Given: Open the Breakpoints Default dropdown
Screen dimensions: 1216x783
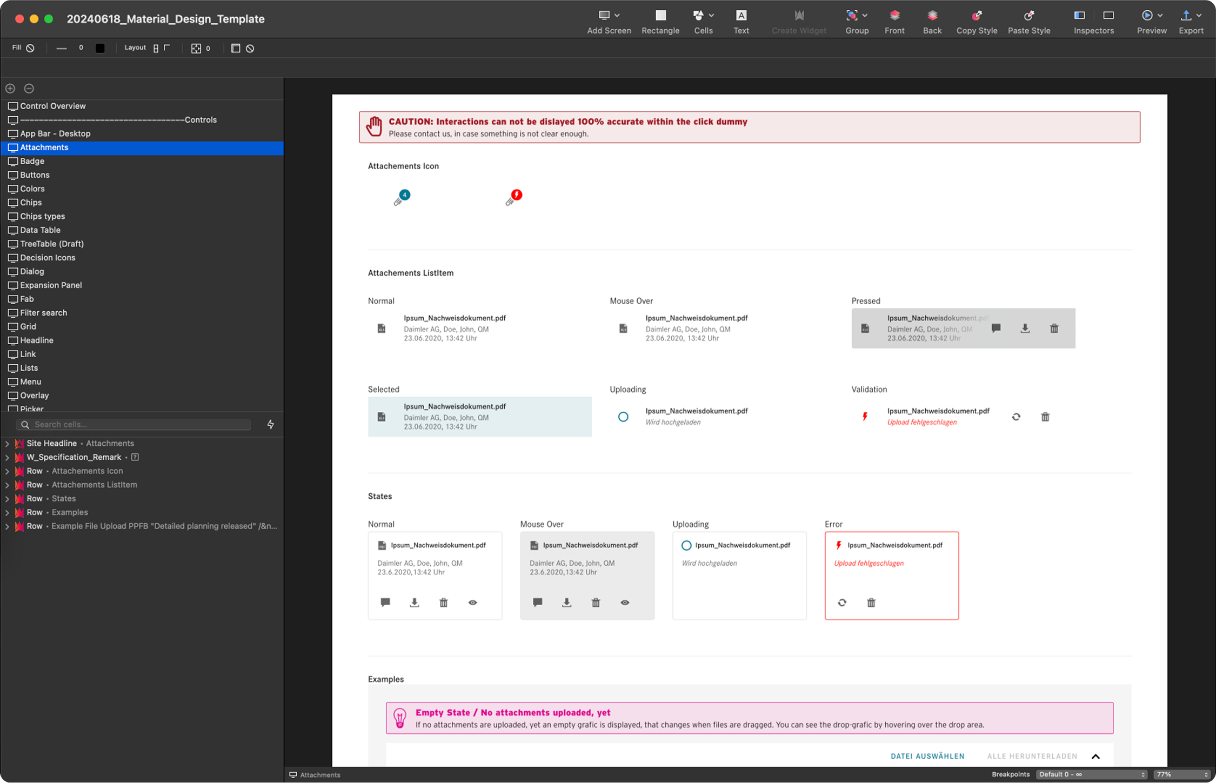Looking at the screenshot, I should point(1092,774).
